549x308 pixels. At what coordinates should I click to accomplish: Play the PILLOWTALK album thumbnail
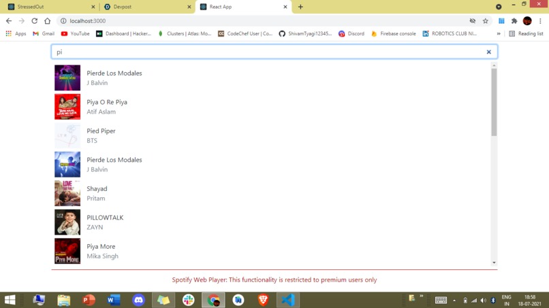[x=67, y=222]
